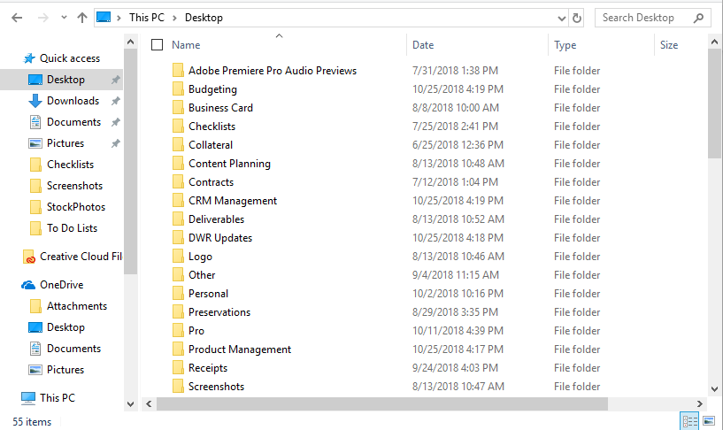Click the Forward navigation arrow
Viewport: 723px width, 430px height.
tap(42, 18)
